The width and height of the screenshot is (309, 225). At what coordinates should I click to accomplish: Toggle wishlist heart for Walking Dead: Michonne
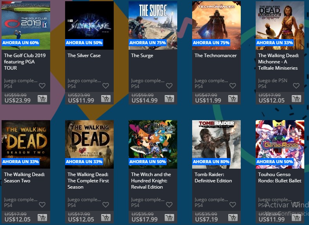pos(296,86)
